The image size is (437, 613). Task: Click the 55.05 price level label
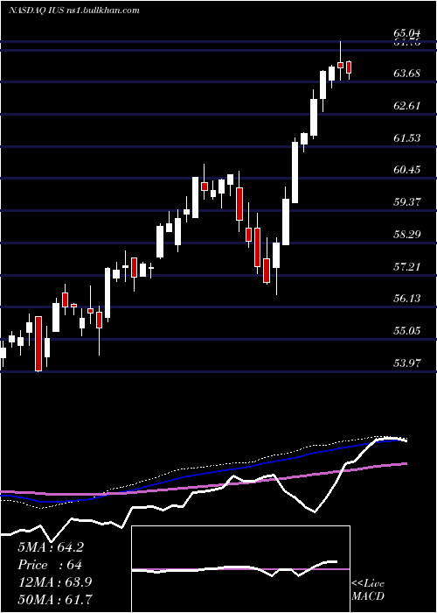coord(407,331)
